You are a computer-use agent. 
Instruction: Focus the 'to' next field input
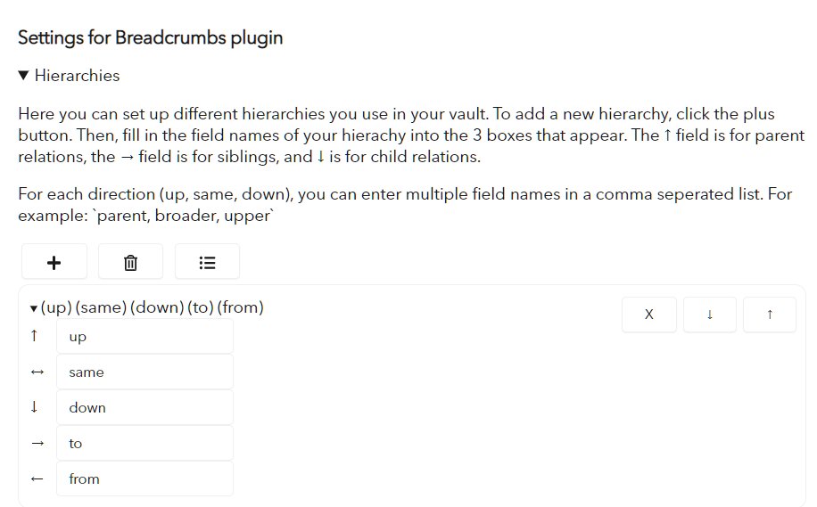144,443
